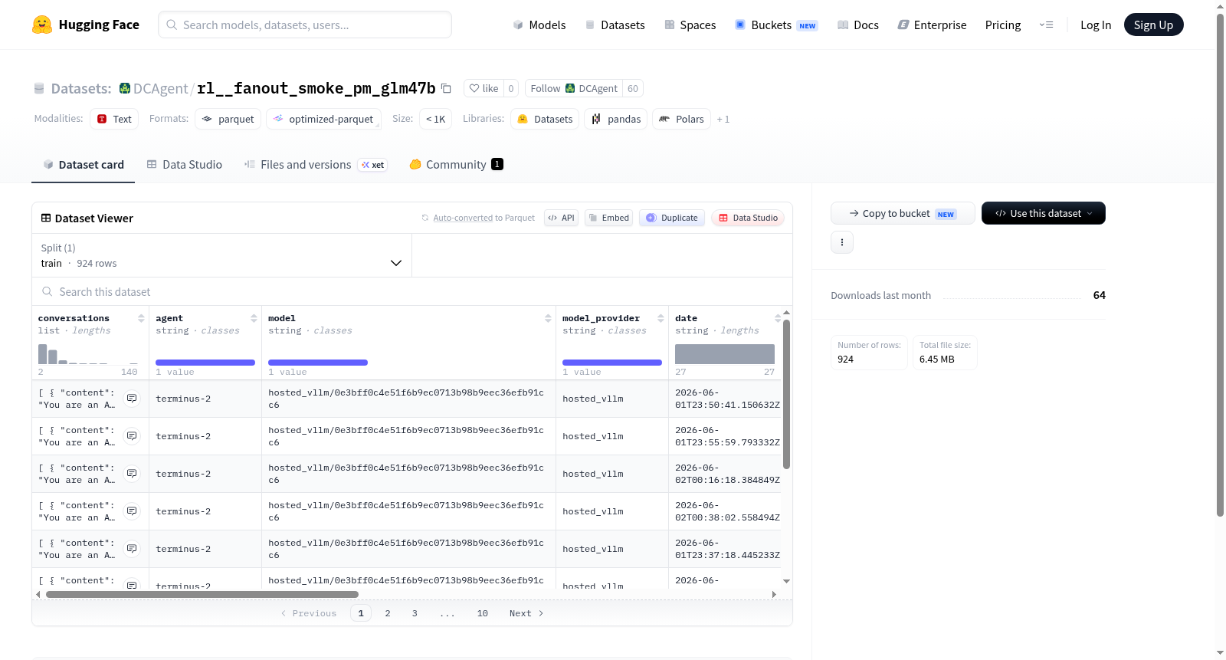Viewport: 1226px width, 660px height.
Task: Select the Polars library tag
Action: tap(682, 119)
